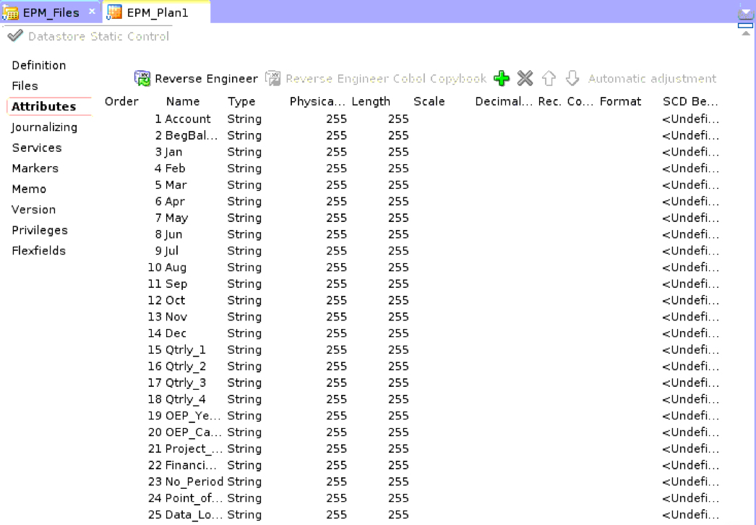Viewport: 756px width, 525px height.
Task: Select the Qtrly_4 attribute name
Action: [x=185, y=400]
